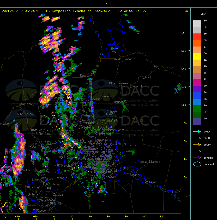217x220 pixels.
Task: Click the Zapata place label
Action: click(x=58, y=195)
